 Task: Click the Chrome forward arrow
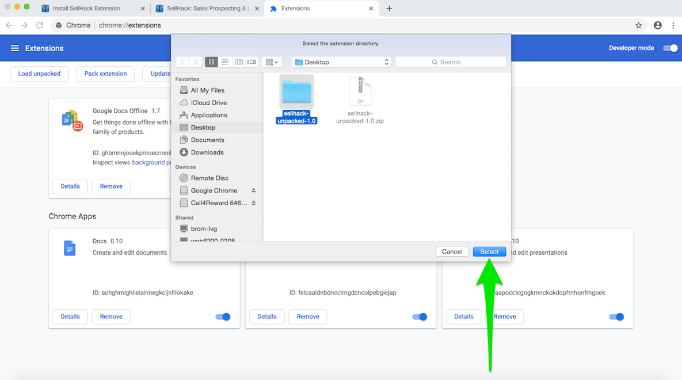click(24, 25)
